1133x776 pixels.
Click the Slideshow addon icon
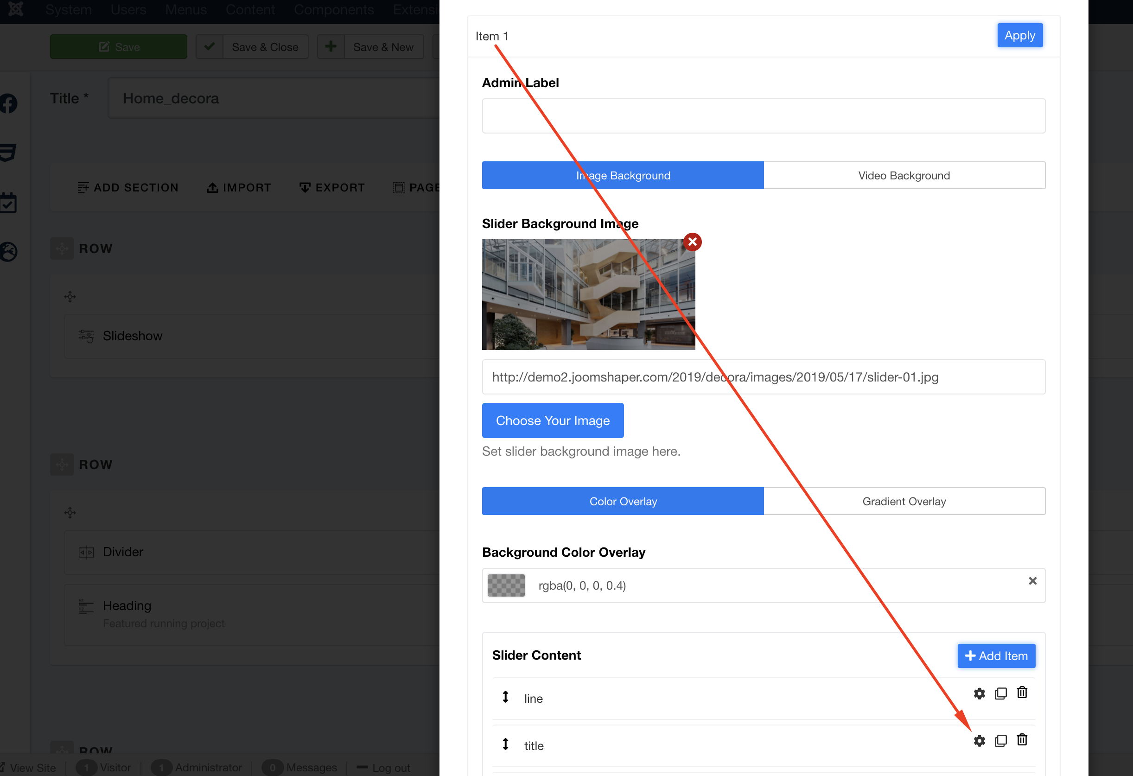click(x=86, y=336)
